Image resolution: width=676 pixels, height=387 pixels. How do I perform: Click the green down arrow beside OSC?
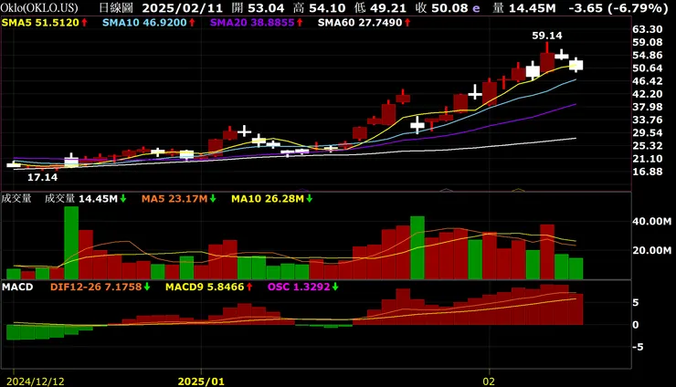tap(335, 287)
